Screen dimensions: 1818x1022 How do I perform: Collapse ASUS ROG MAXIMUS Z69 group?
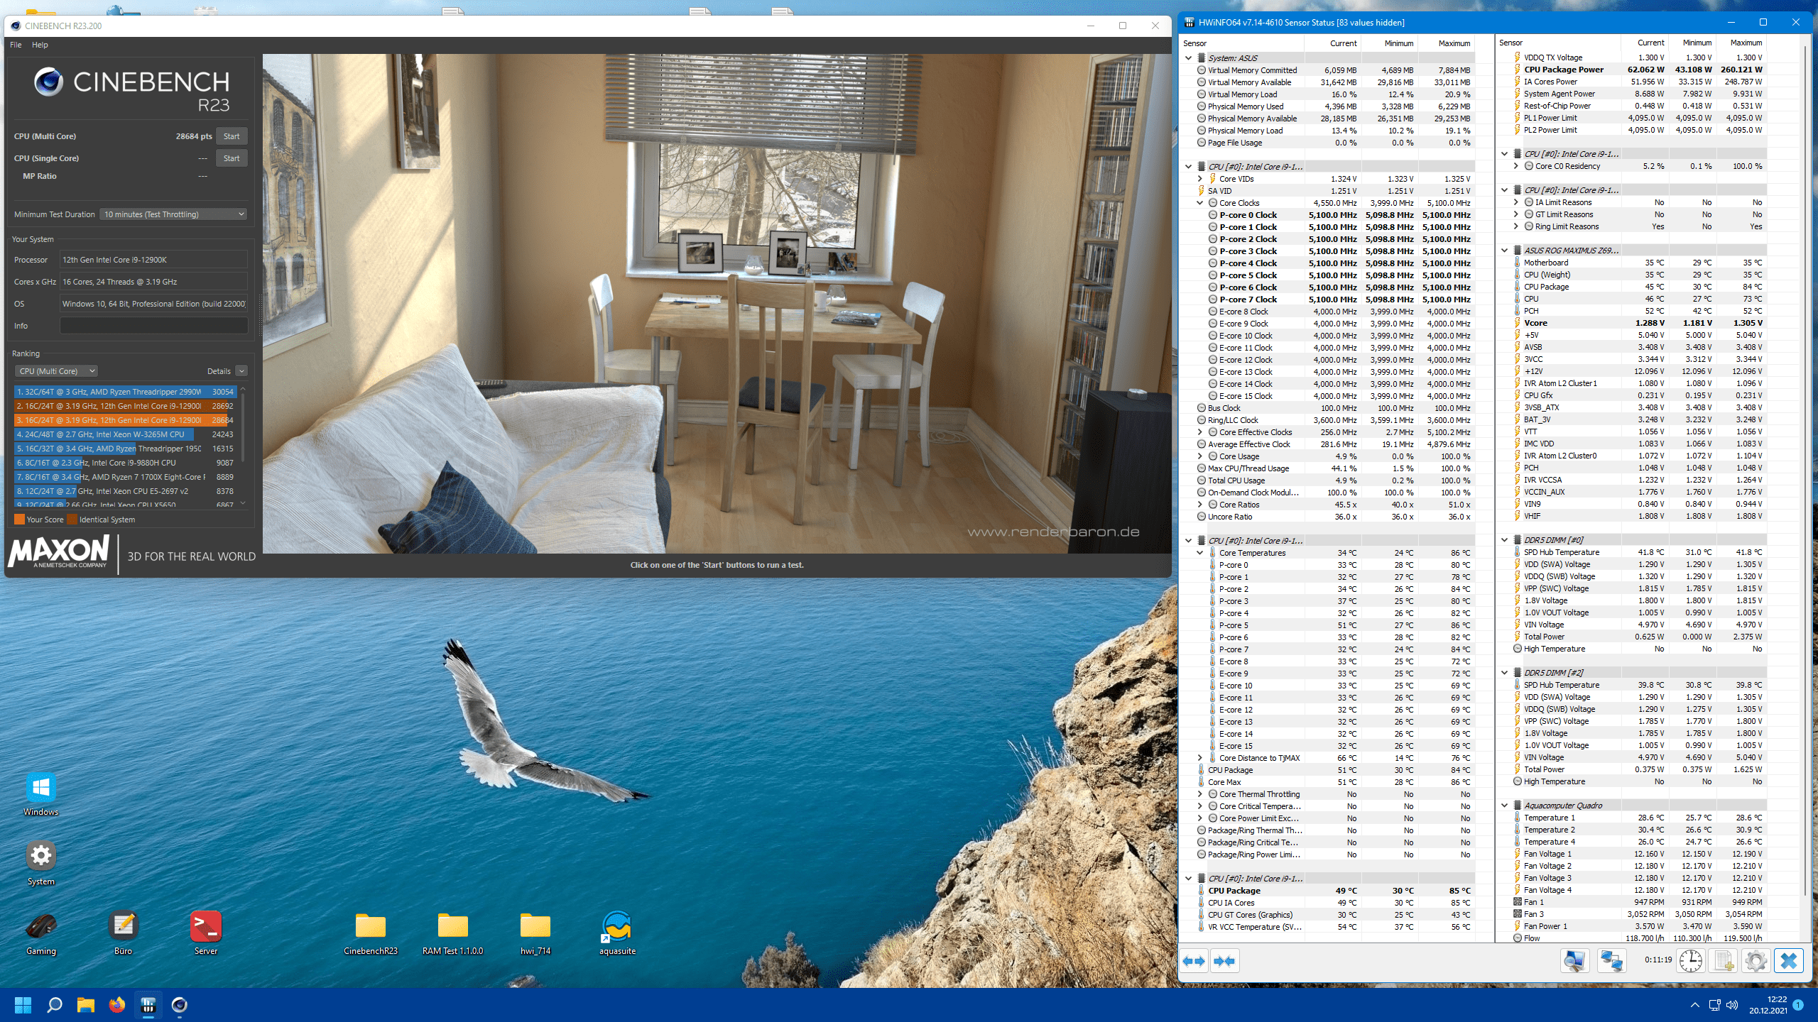[x=1505, y=251]
